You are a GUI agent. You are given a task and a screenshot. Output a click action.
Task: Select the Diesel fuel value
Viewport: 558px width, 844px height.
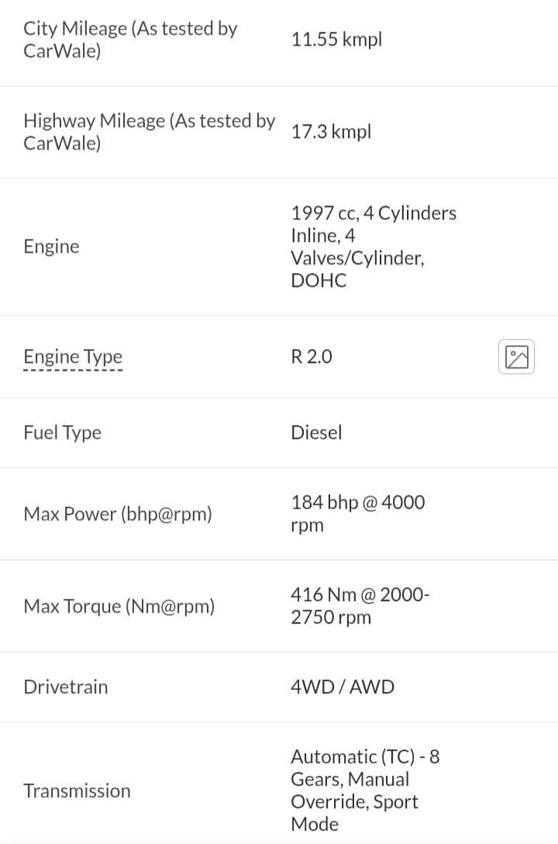[x=316, y=433]
